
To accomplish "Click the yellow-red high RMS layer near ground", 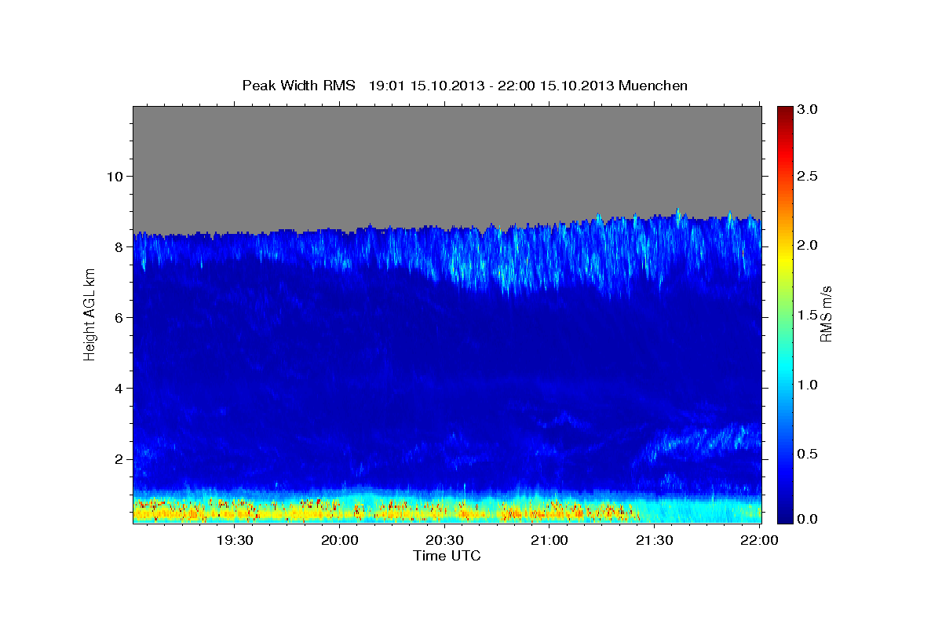I will (x=385, y=512).
